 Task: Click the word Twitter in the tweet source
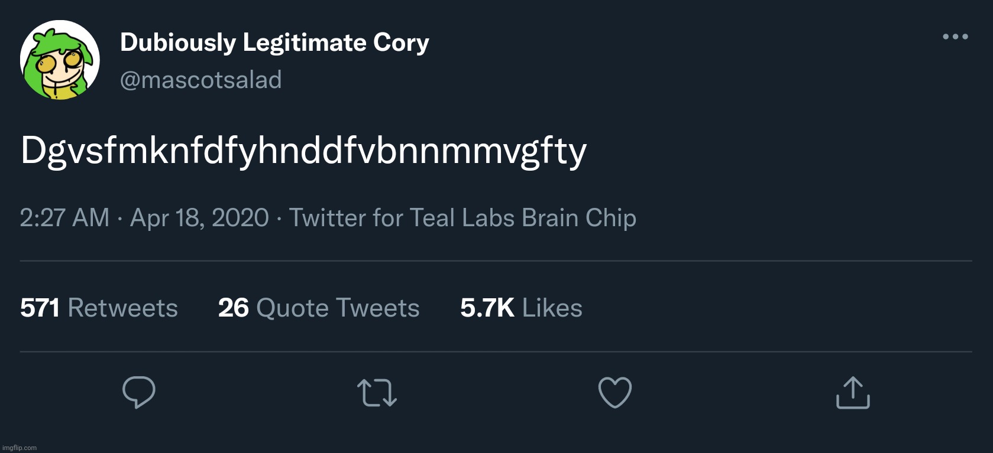coord(327,218)
